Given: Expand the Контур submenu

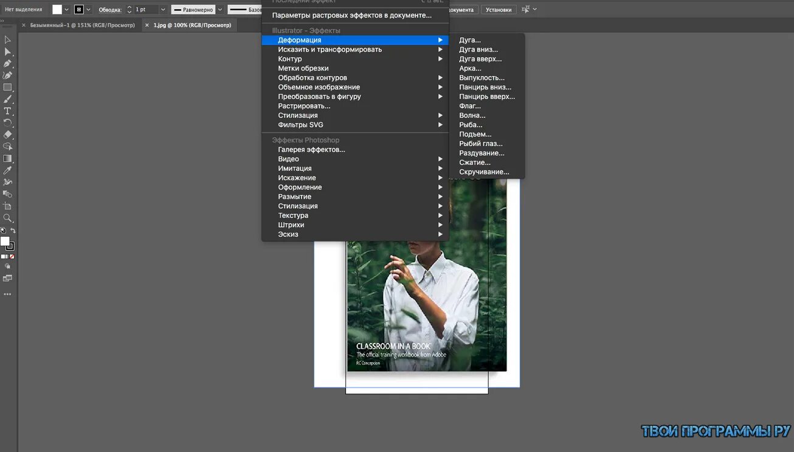Looking at the screenshot, I should click(x=355, y=59).
